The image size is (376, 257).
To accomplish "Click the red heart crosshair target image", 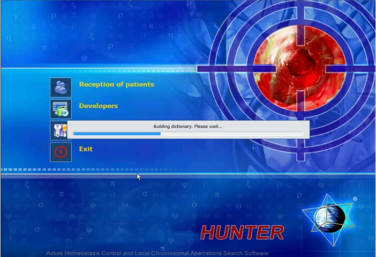I will 300,69.
